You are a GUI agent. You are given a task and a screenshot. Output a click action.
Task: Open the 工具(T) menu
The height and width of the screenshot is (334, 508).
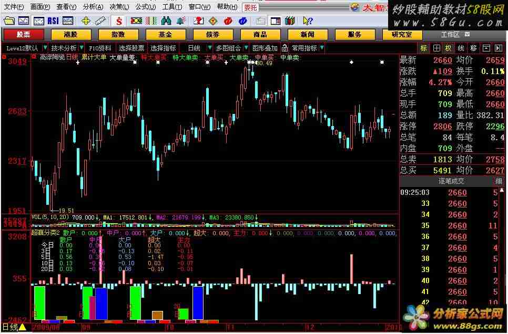[172, 7]
